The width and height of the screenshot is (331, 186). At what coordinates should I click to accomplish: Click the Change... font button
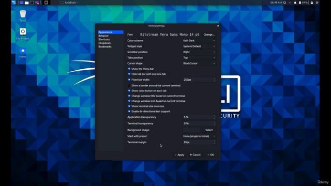pyautogui.click(x=209, y=35)
